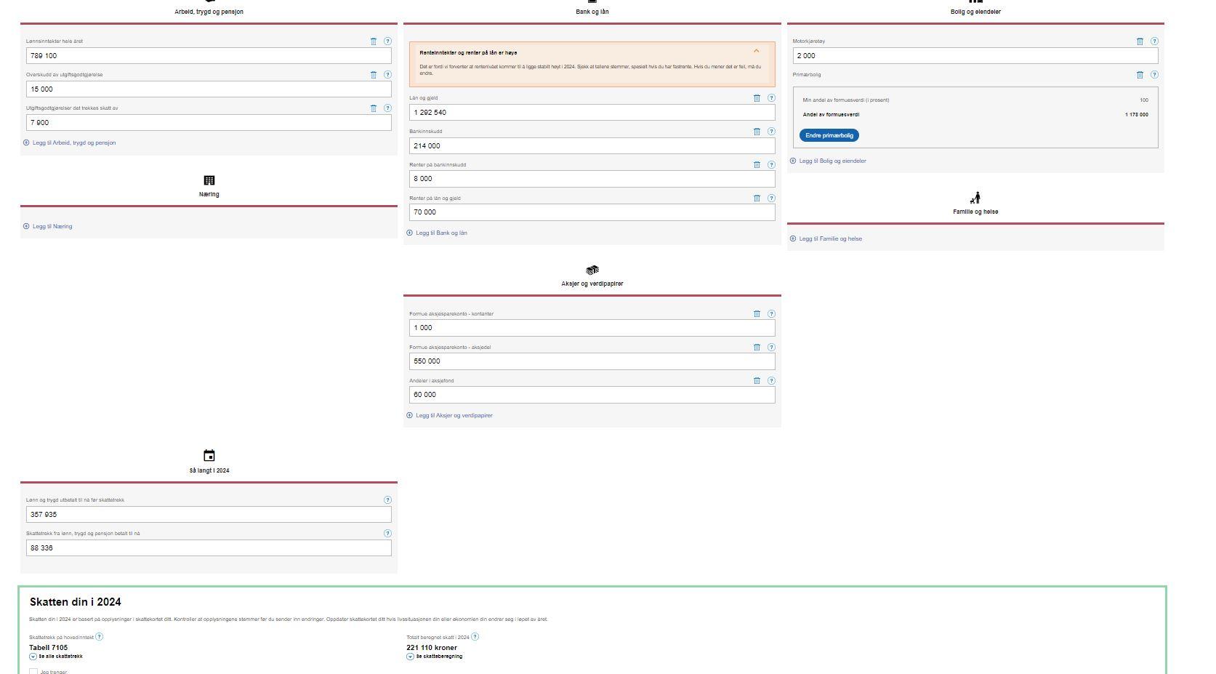Edit Renter på lån field 70 000
Image resolution: width=1216 pixels, height=674 pixels.
pos(592,212)
